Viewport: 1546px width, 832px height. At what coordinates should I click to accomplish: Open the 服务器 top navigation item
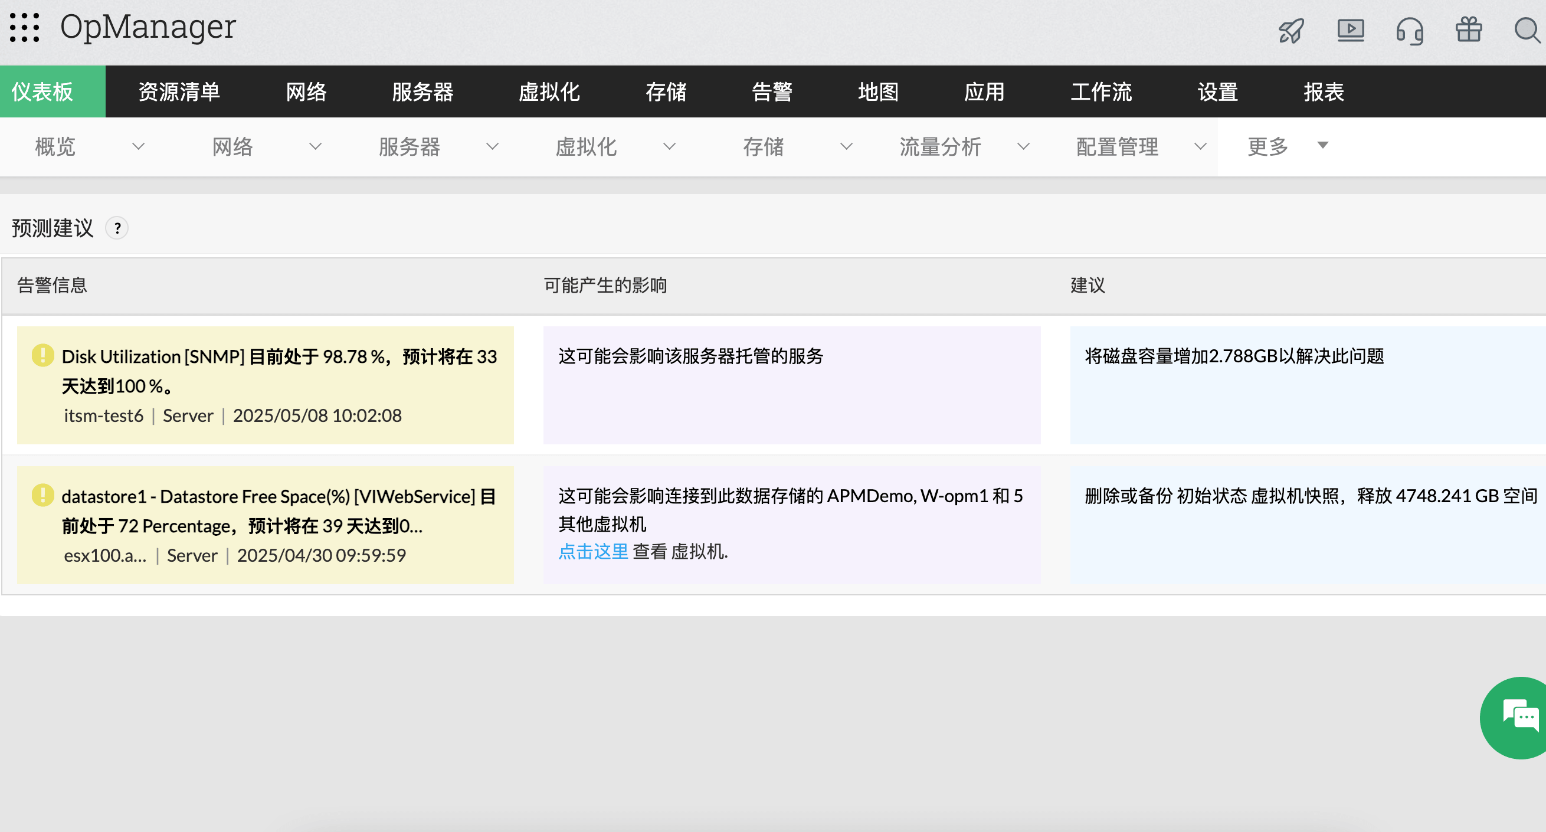click(x=423, y=91)
